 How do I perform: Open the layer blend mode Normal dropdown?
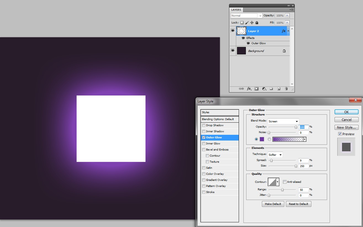(x=246, y=16)
